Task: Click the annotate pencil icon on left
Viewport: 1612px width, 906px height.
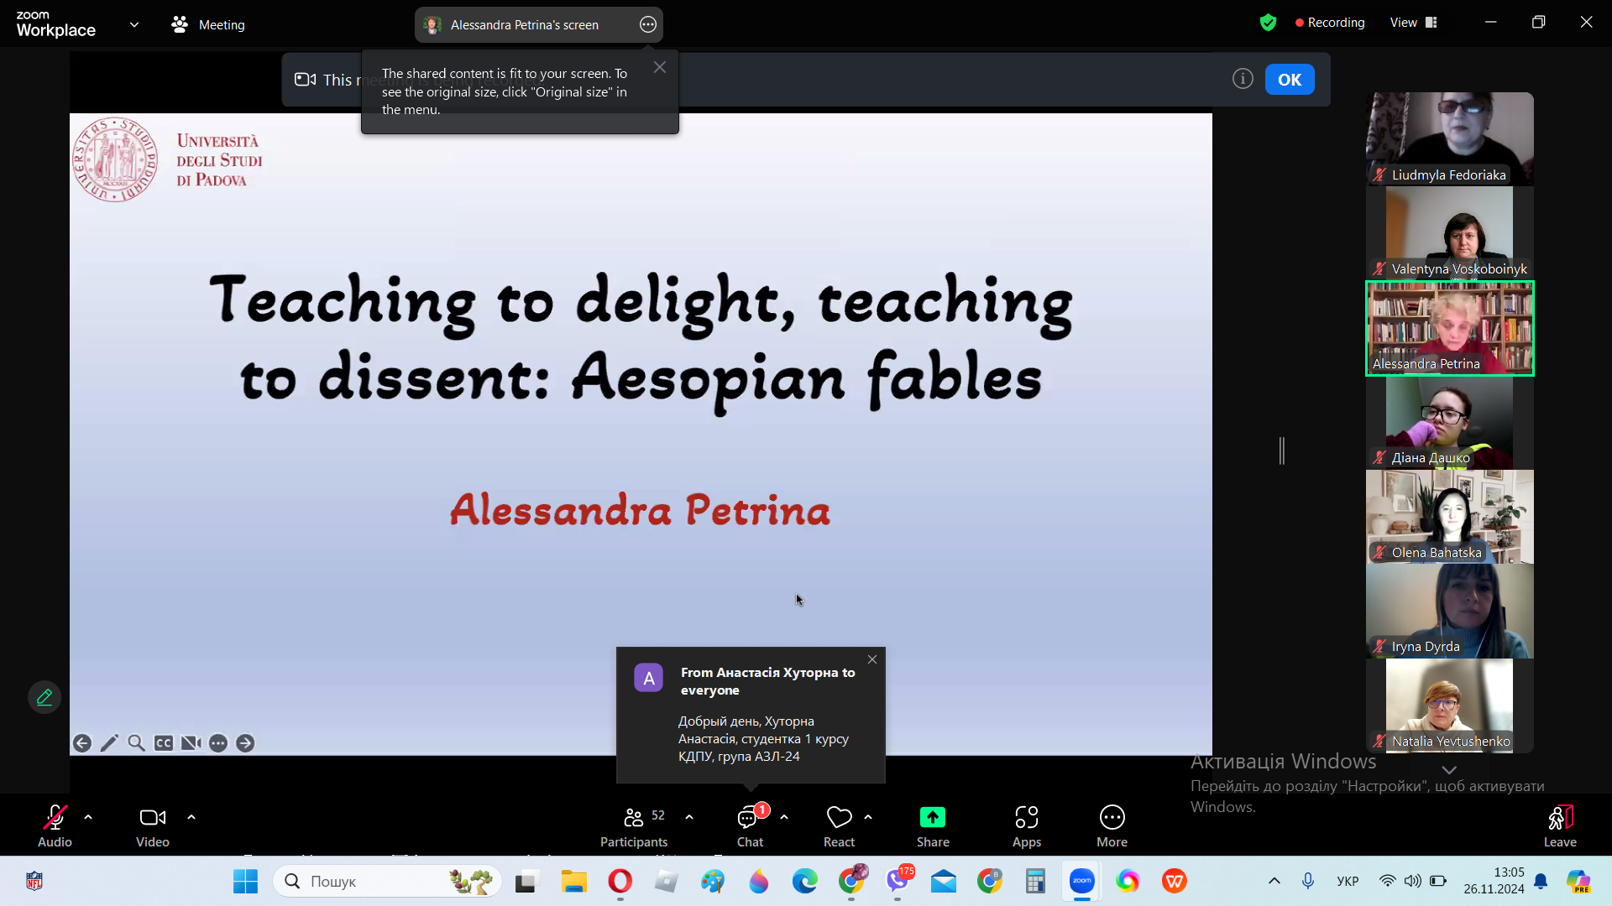Action: pos(44,697)
